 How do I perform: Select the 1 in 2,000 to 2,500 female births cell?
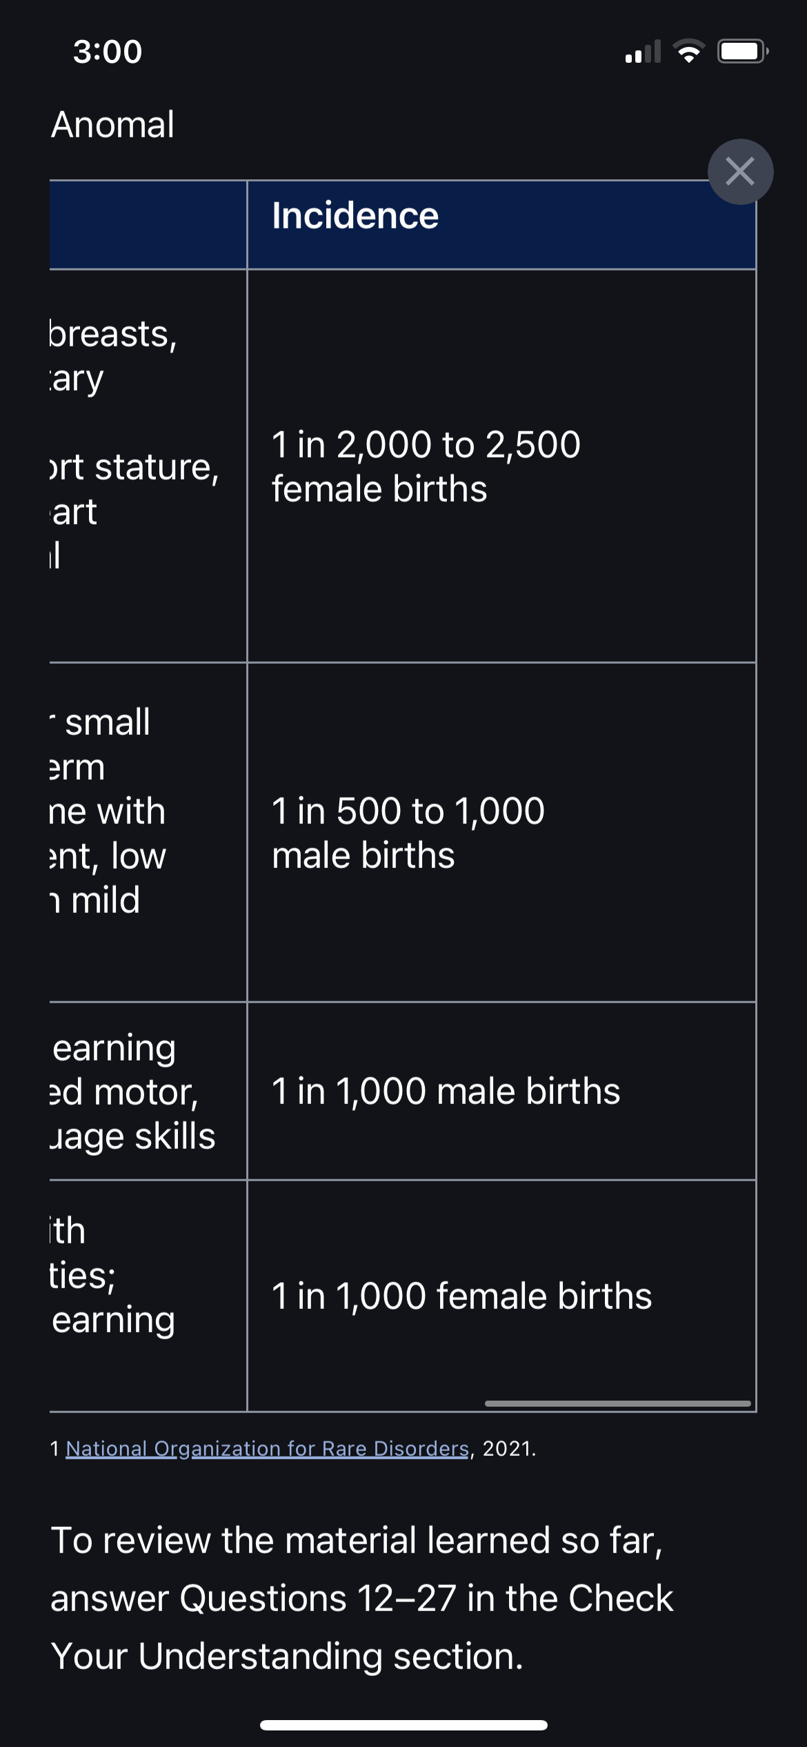pyautogui.click(x=501, y=466)
